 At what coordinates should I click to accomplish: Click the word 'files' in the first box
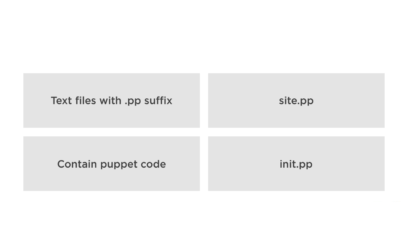coord(86,101)
